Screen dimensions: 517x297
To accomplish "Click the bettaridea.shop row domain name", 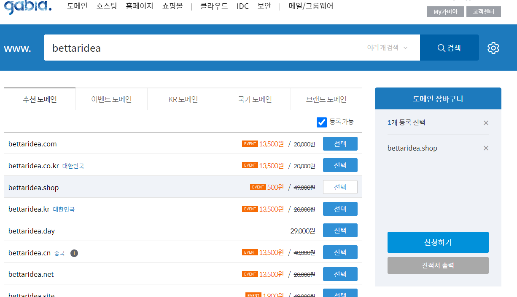I will [34, 188].
